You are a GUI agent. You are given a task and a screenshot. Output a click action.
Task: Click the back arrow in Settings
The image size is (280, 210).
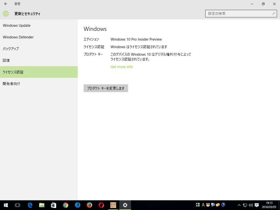[x=6, y=4]
